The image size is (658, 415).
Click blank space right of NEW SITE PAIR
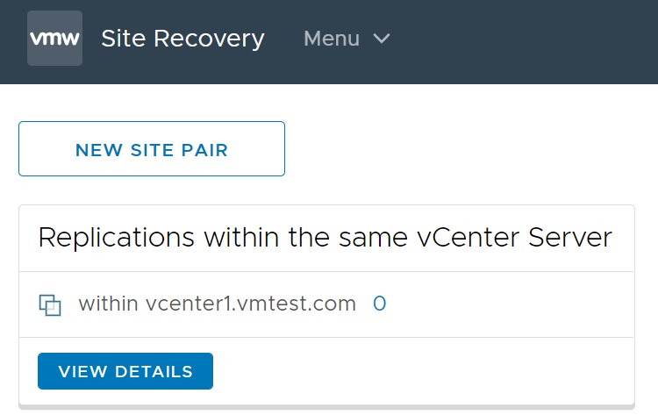465,149
